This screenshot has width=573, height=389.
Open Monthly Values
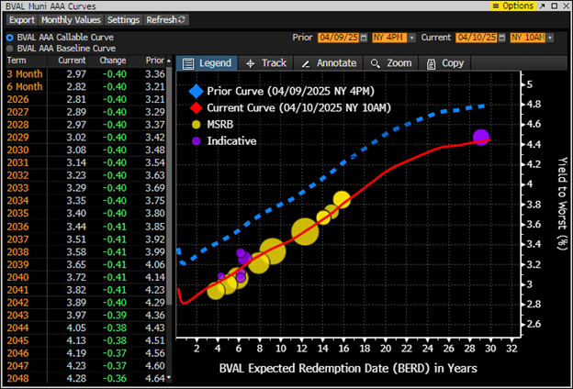pyautogui.click(x=71, y=19)
